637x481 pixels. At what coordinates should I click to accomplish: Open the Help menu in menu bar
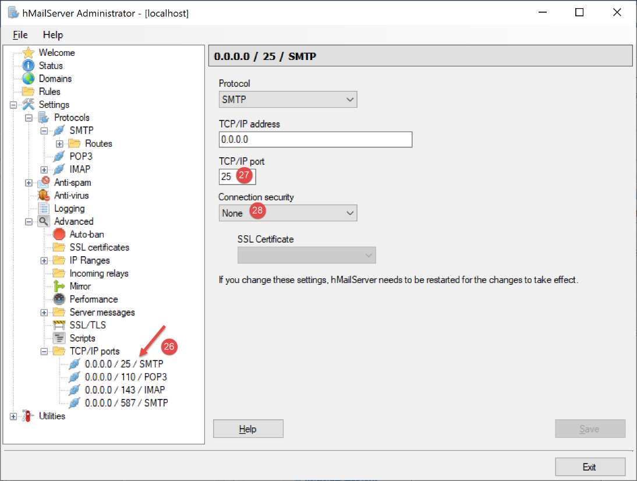click(53, 35)
